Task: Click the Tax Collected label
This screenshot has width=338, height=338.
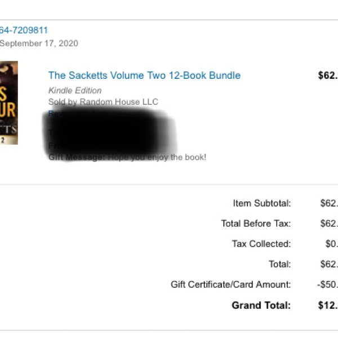Action: (x=261, y=244)
